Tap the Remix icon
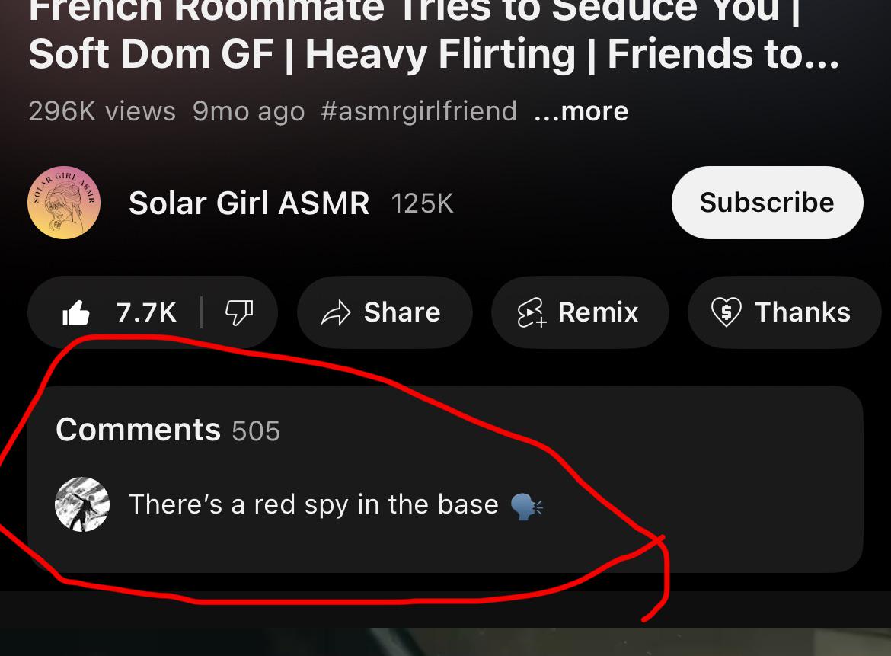This screenshot has width=891, height=656. coord(532,312)
